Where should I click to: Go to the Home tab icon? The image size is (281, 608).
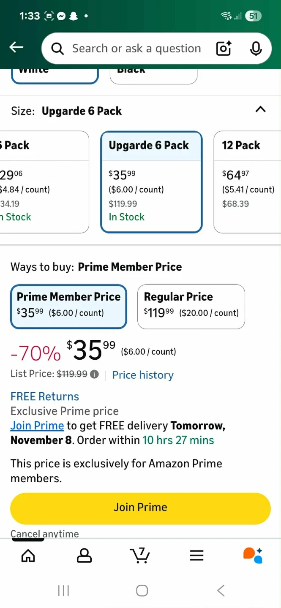click(x=28, y=555)
